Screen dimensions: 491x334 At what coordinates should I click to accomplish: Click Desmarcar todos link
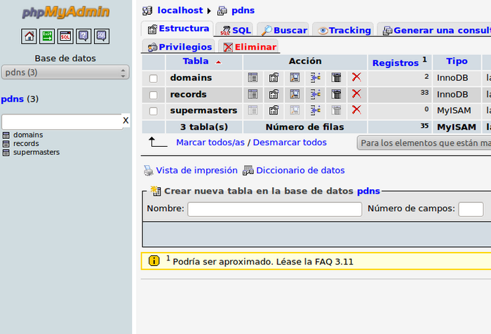tap(290, 142)
